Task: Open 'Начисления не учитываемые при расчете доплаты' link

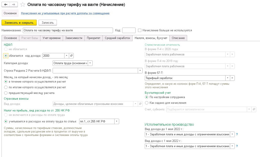Action: coord(65,13)
